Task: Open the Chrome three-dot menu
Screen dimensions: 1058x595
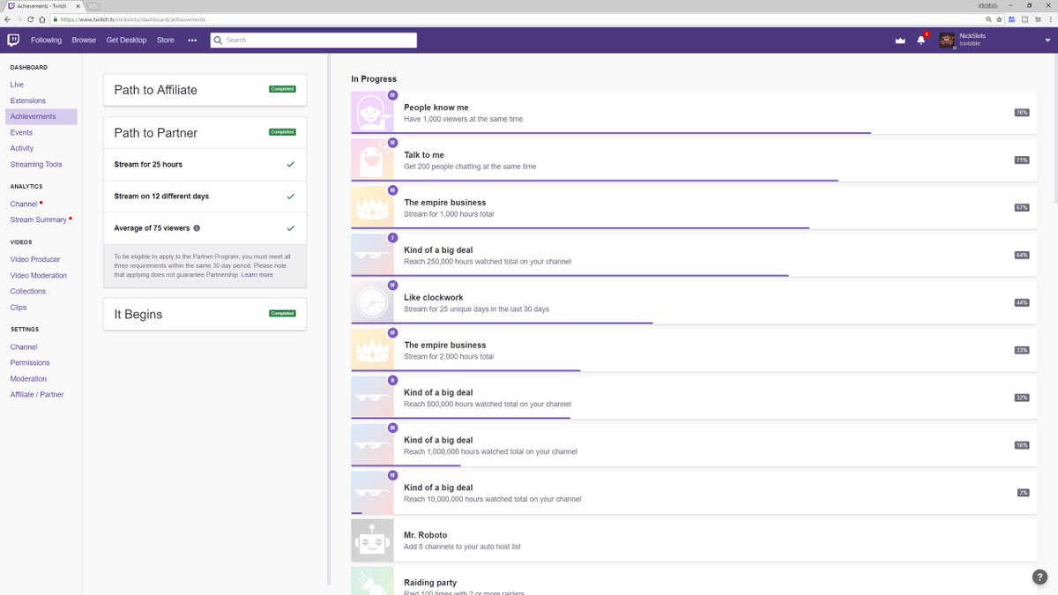Action: tap(1050, 19)
